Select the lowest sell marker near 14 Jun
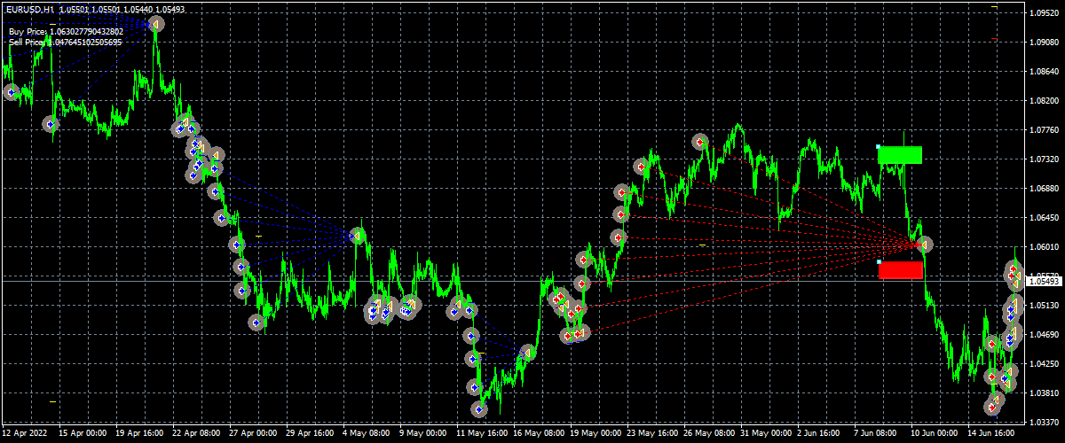The image size is (1065, 443). click(x=992, y=408)
